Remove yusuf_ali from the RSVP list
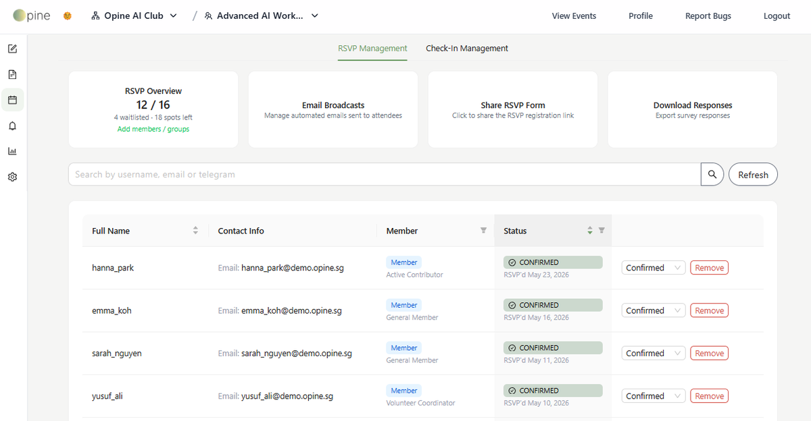The image size is (811, 421). [x=709, y=396]
